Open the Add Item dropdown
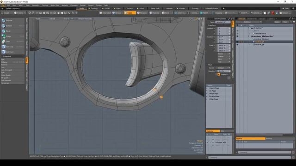This screenshot has width=296, height=166. coord(249,22)
